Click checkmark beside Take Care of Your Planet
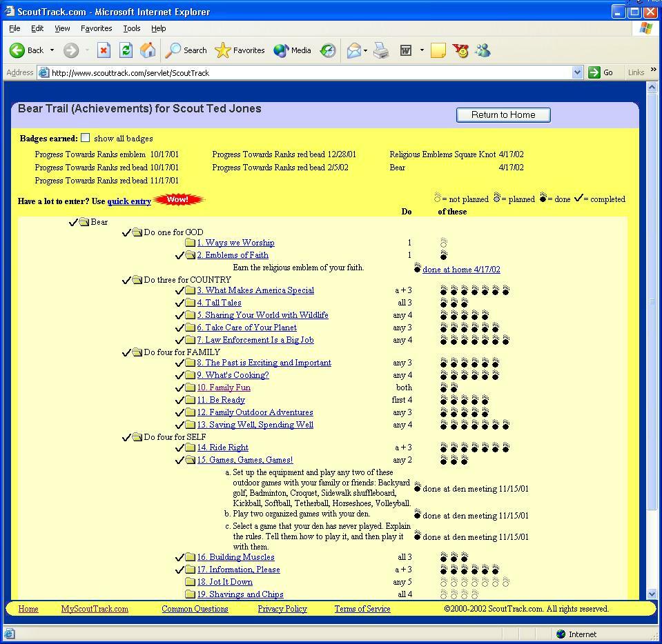Image resolution: width=662 pixels, height=644 pixels. pyautogui.click(x=179, y=328)
